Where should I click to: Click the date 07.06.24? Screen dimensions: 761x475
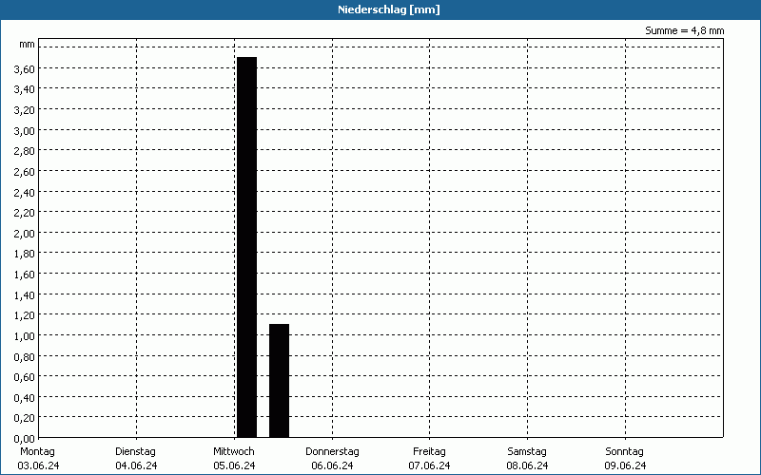click(x=429, y=465)
